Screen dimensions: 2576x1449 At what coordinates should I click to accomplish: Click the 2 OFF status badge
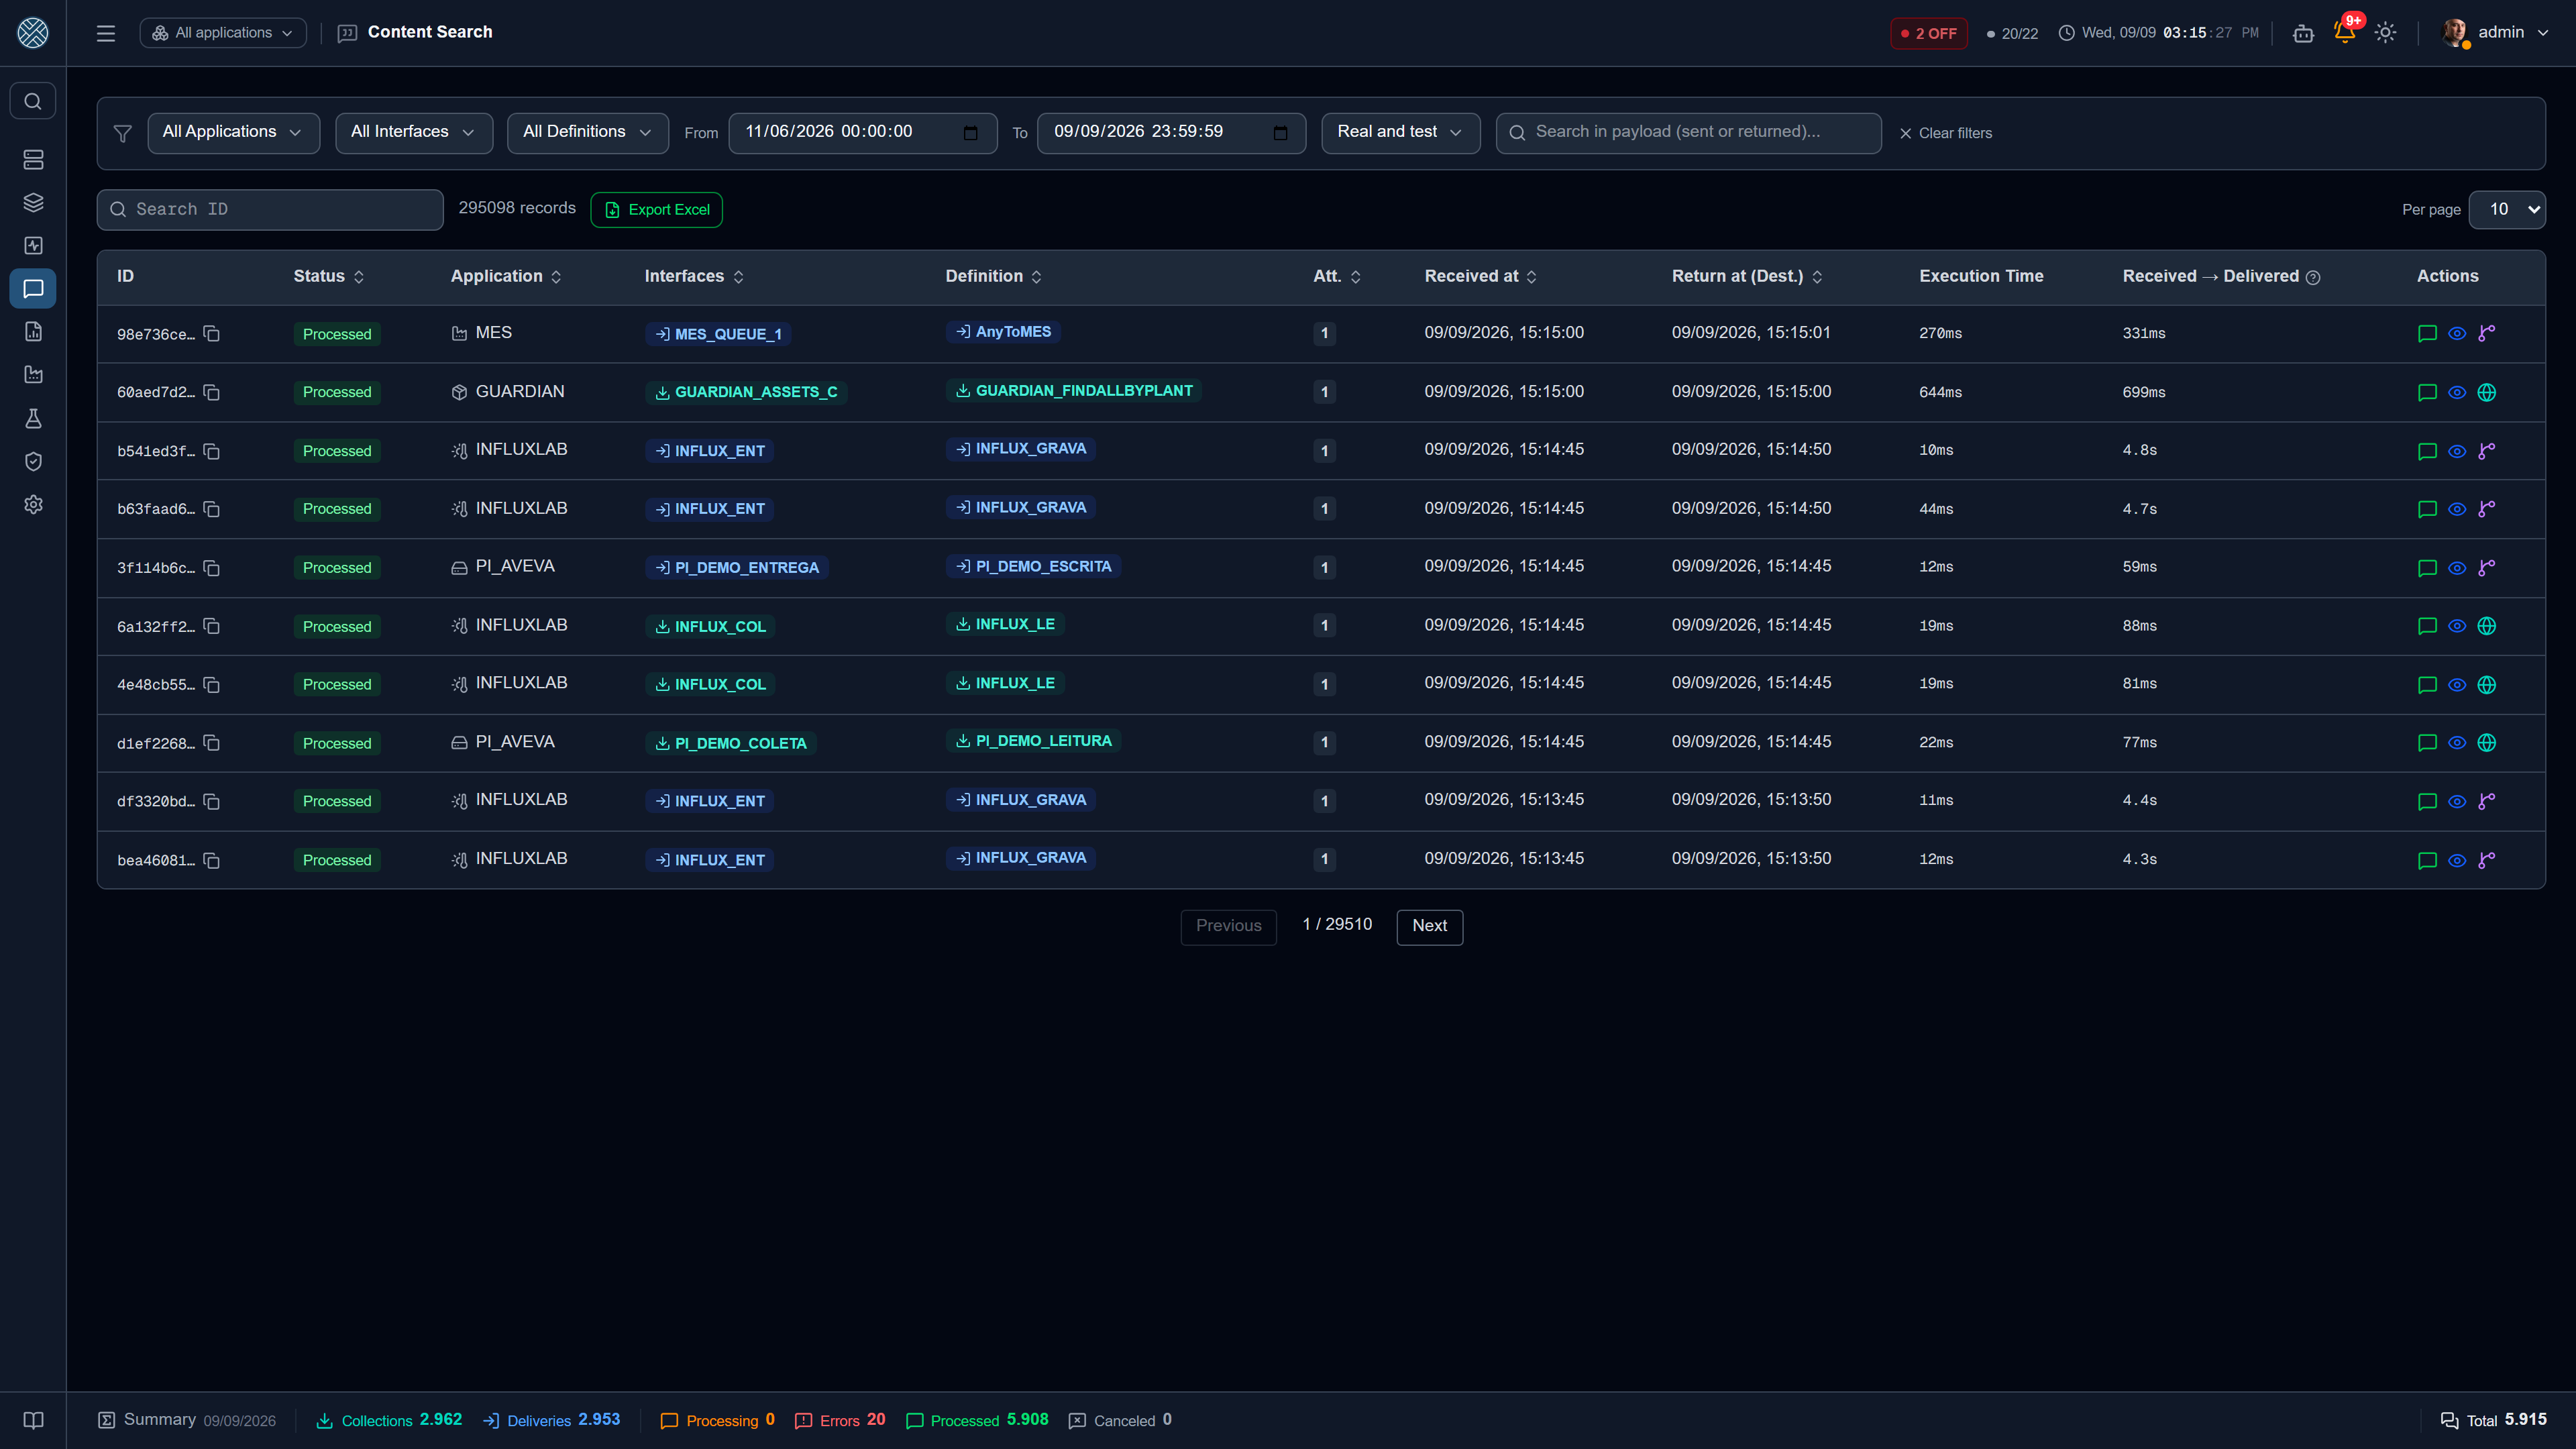(x=1929, y=33)
